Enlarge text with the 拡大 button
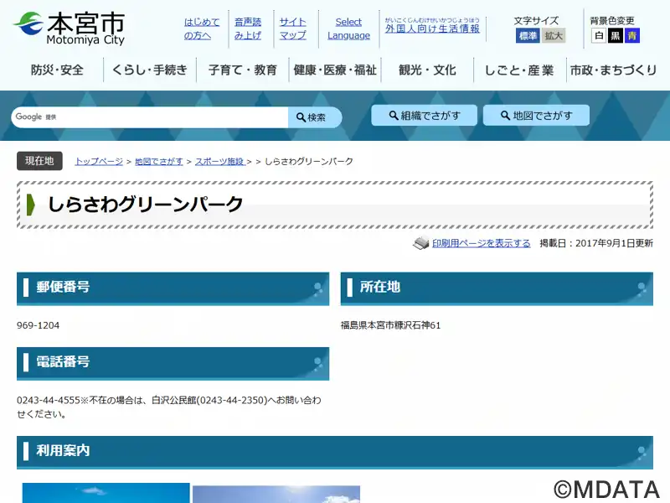 (554, 36)
